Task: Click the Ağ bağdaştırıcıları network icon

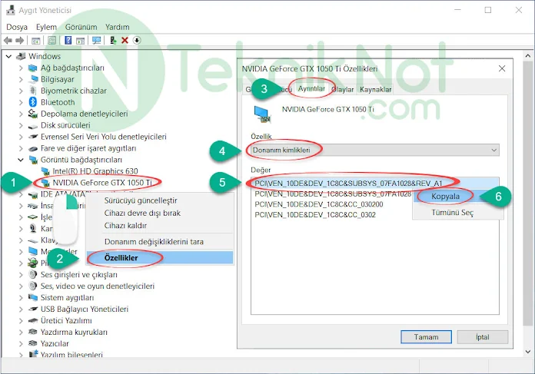Action: 33,68
